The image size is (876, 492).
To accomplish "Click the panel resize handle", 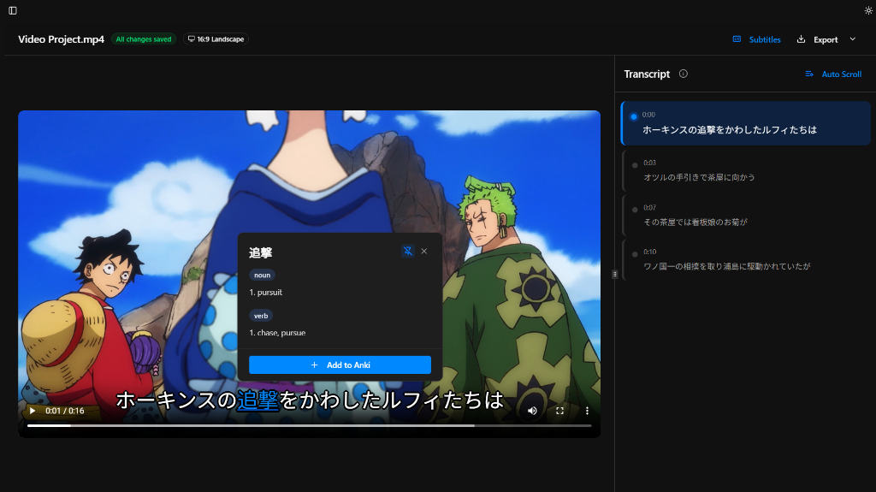I will pyautogui.click(x=614, y=274).
